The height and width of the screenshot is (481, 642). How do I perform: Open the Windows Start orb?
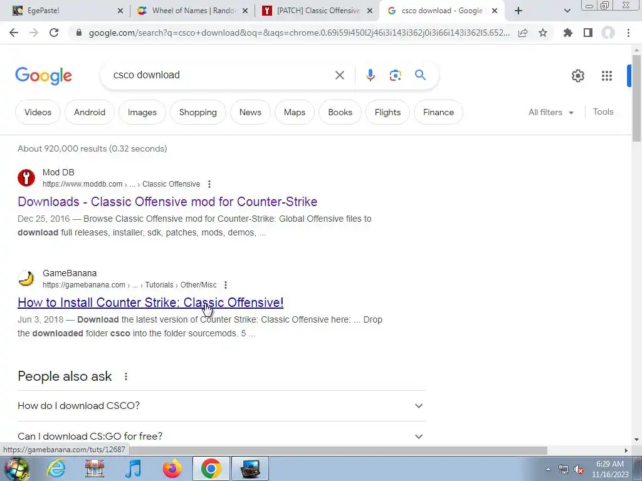[17, 468]
